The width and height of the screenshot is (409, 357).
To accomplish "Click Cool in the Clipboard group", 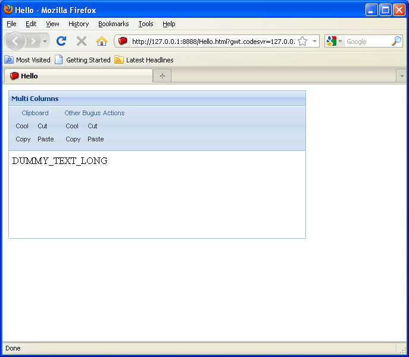I will click(22, 126).
